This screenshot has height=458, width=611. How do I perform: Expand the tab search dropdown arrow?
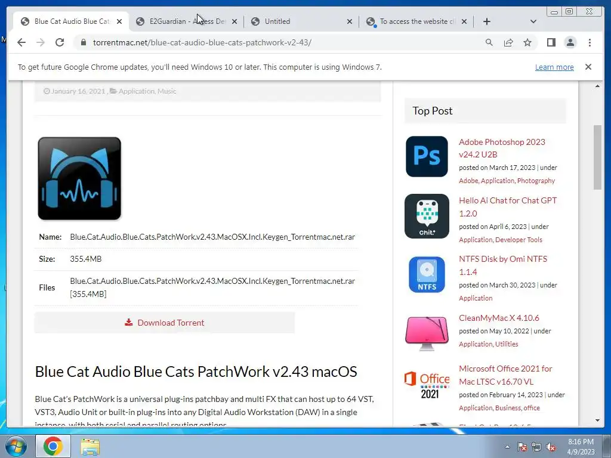coord(533,21)
